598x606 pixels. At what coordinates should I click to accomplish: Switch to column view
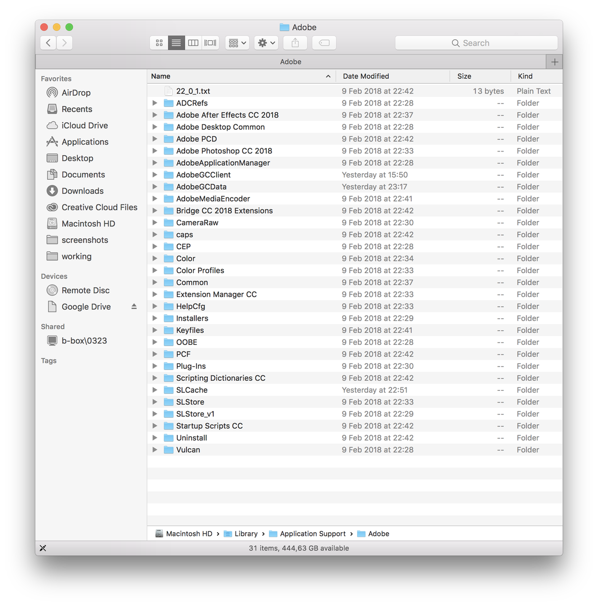(x=193, y=43)
